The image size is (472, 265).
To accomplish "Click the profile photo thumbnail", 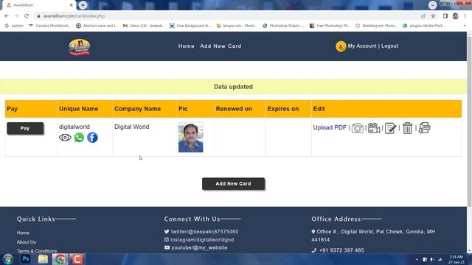I will tap(190, 138).
